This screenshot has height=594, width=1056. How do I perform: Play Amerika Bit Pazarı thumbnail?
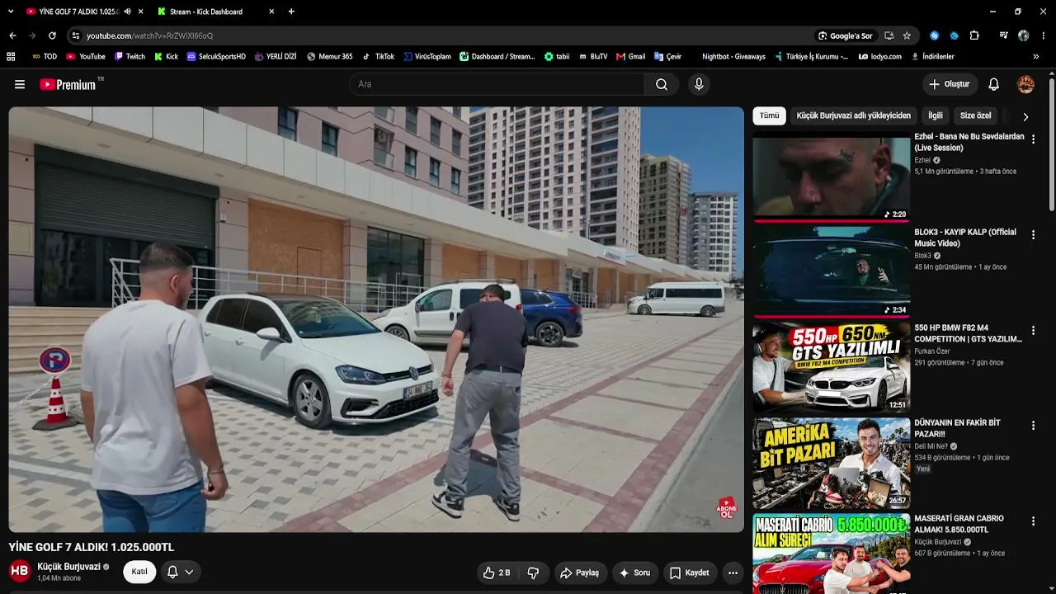tap(831, 463)
